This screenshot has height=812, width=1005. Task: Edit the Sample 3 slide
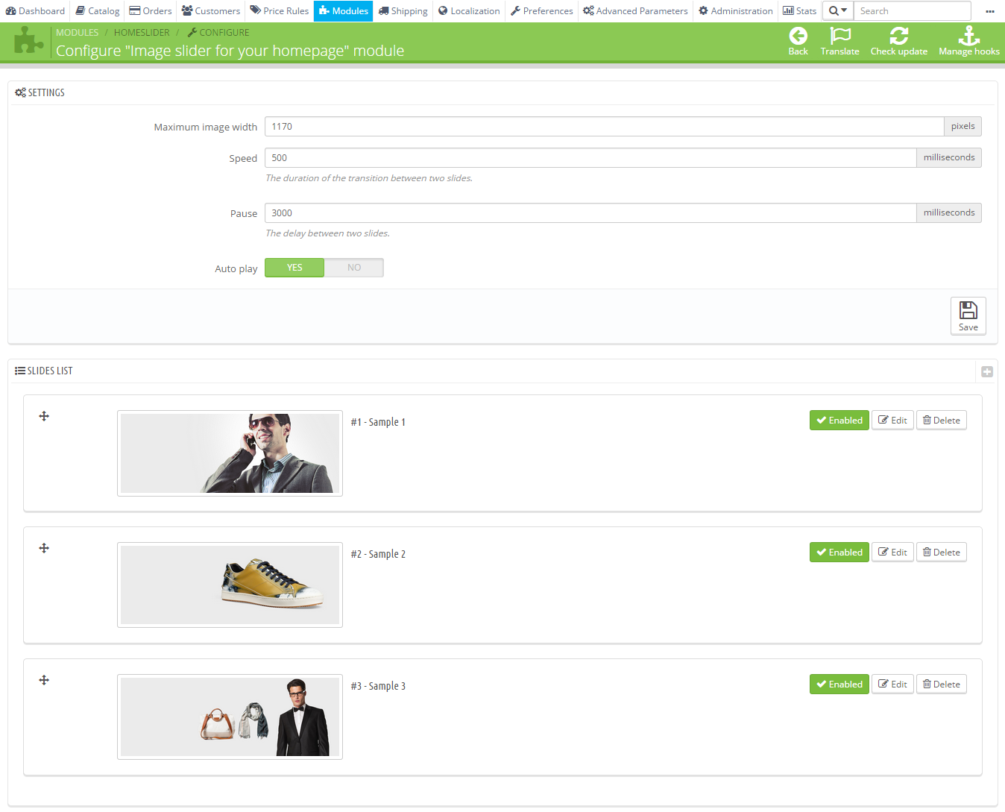(892, 684)
